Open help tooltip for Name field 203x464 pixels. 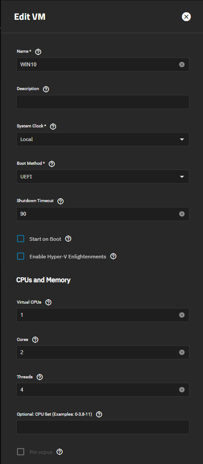38,52
